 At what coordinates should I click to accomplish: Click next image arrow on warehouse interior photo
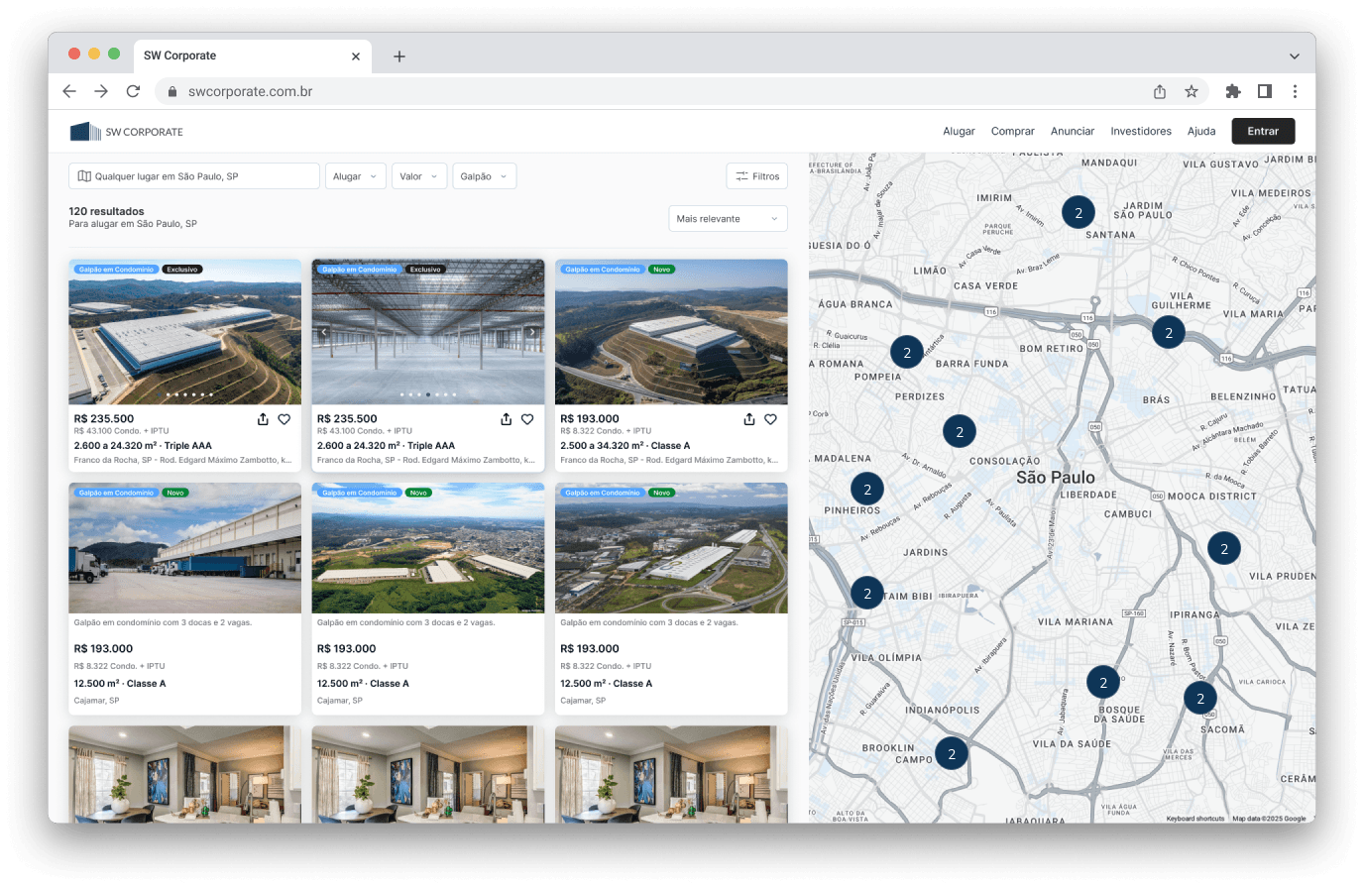pos(532,333)
